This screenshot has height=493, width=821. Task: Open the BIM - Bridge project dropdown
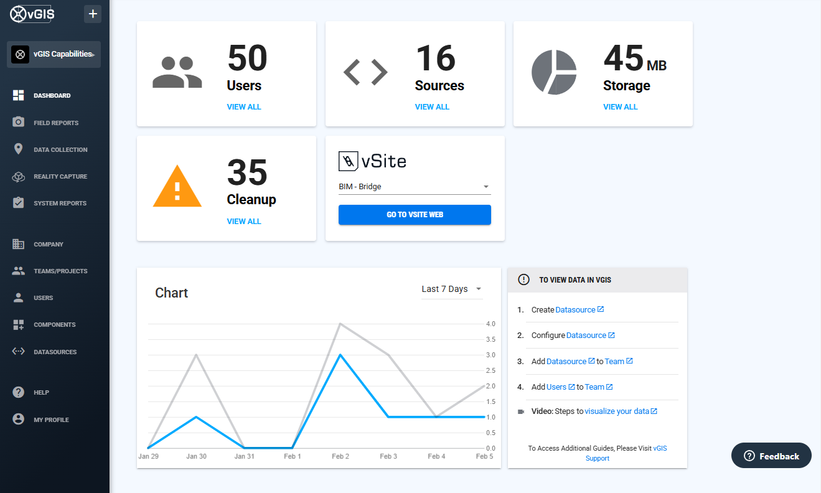[x=415, y=187]
